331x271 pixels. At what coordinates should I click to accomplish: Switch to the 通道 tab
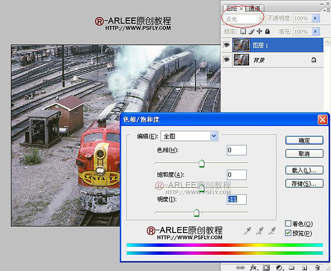tap(255, 8)
